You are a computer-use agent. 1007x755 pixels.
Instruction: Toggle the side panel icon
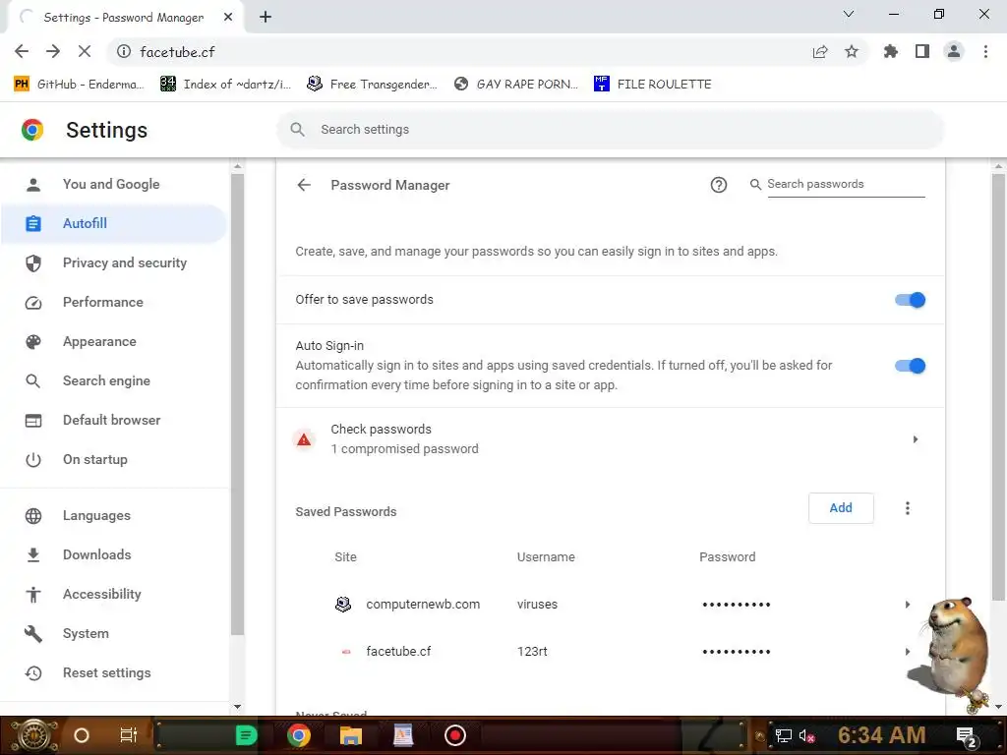tap(922, 51)
